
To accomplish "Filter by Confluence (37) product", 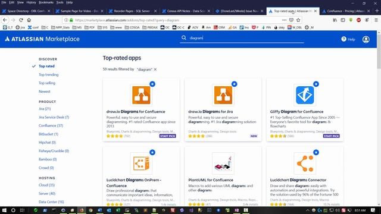I will point(51,125).
